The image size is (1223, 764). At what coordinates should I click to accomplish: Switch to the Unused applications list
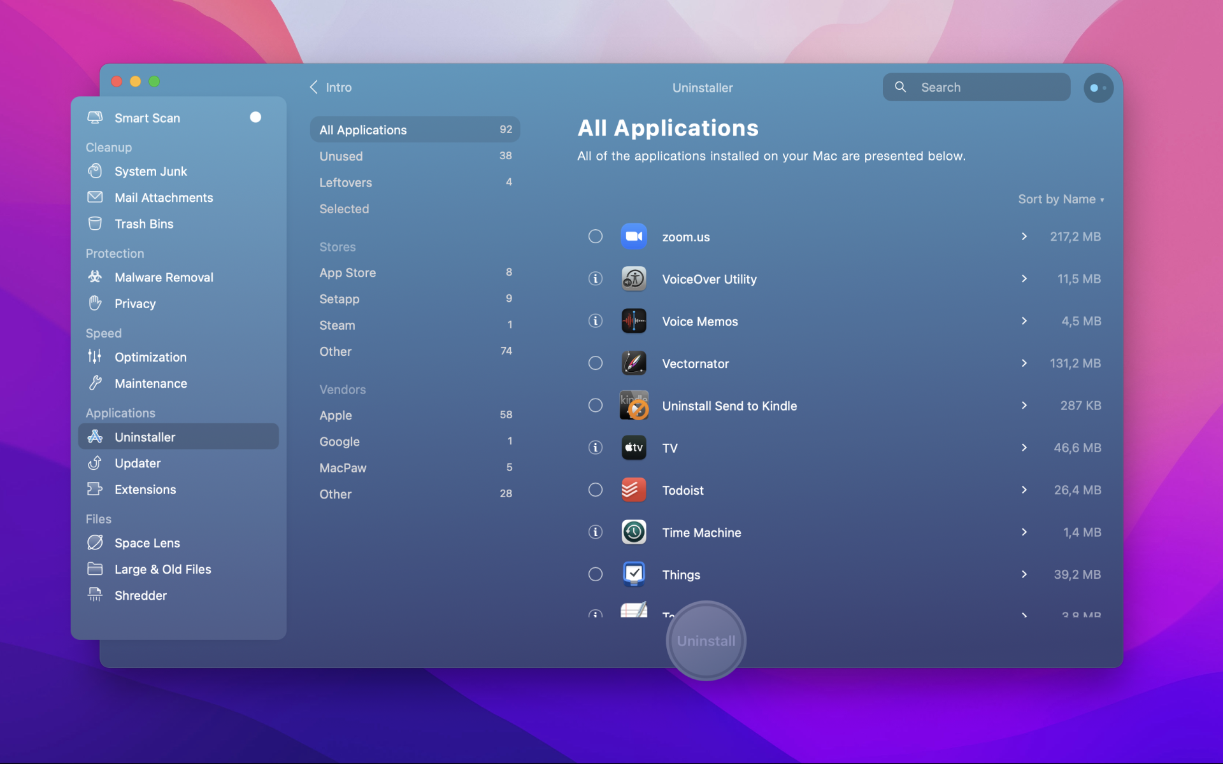click(342, 156)
